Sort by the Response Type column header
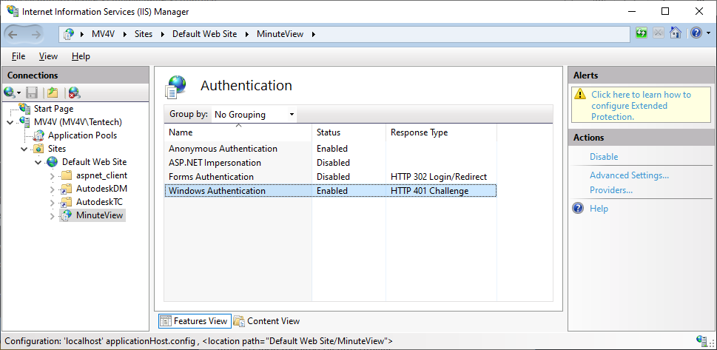This screenshot has width=717, height=350. point(441,132)
